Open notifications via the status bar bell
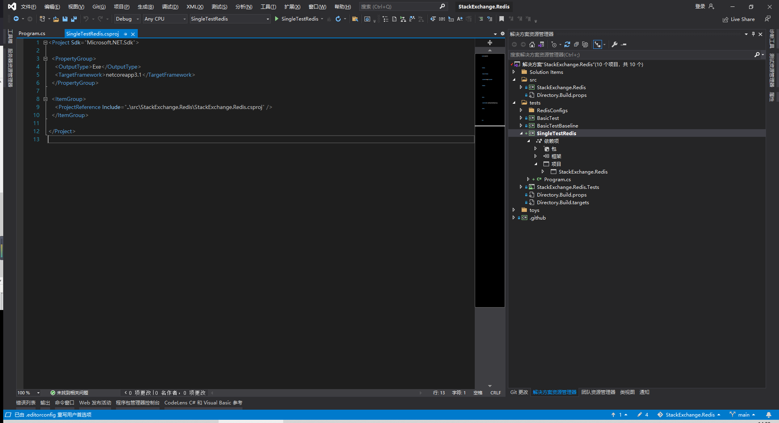The image size is (779, 423). pyautogui.click(x=768, y=415)
